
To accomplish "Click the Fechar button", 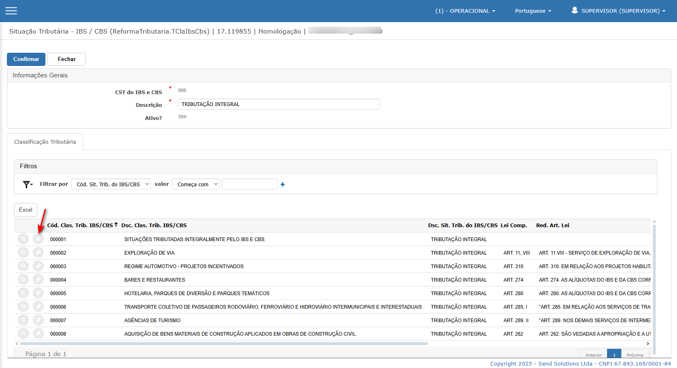I will (x=67, y=59).
